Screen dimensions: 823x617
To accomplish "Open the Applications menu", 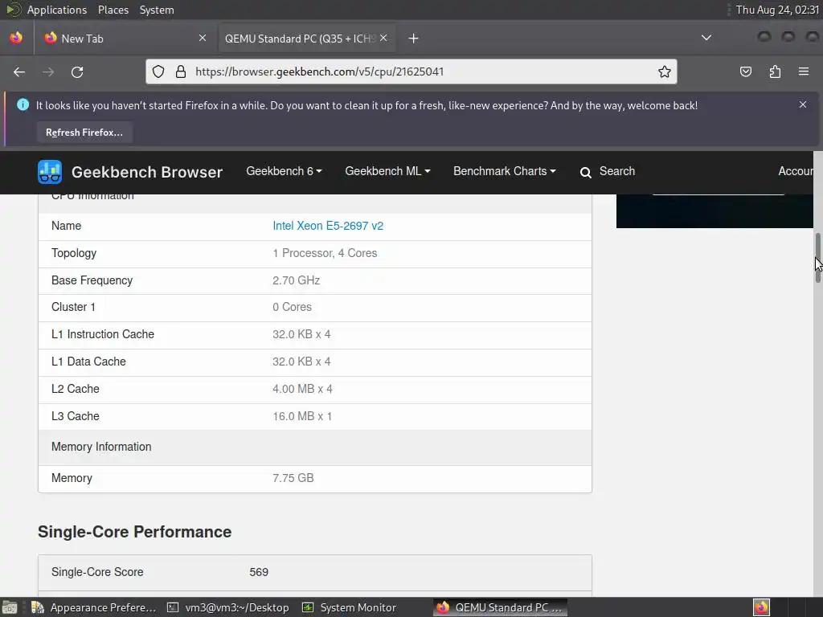I will [57, 10].
